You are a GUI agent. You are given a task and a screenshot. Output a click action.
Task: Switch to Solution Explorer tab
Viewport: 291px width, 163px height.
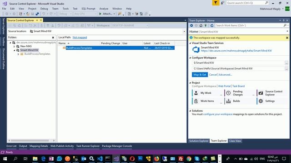[199, 141]
